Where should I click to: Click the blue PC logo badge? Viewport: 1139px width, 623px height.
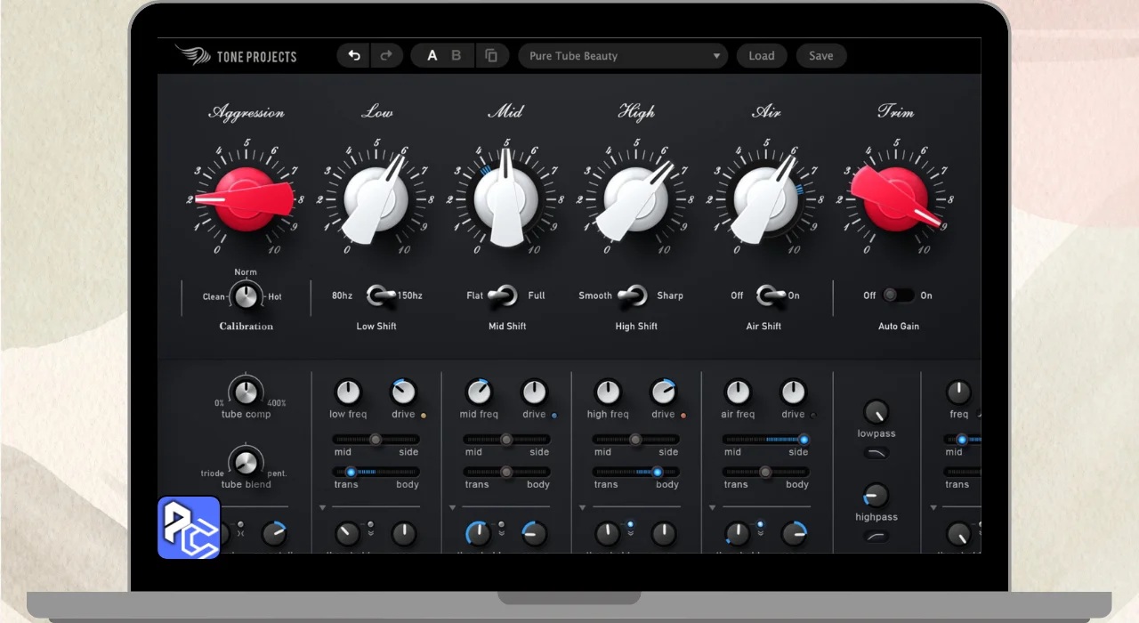189,528
